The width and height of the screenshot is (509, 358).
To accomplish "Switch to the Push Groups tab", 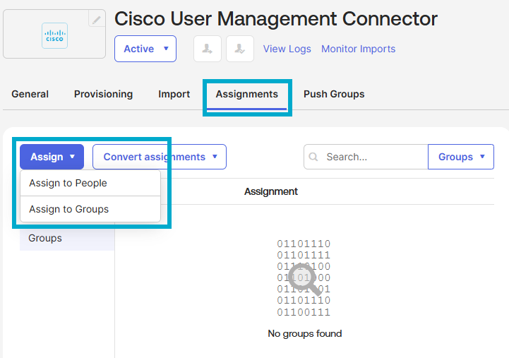I will coord(334,94).
